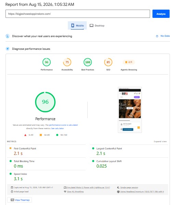The image size is (172, 205).
Task: Select the Performance 96 score gauge
Action: (47, 62)
